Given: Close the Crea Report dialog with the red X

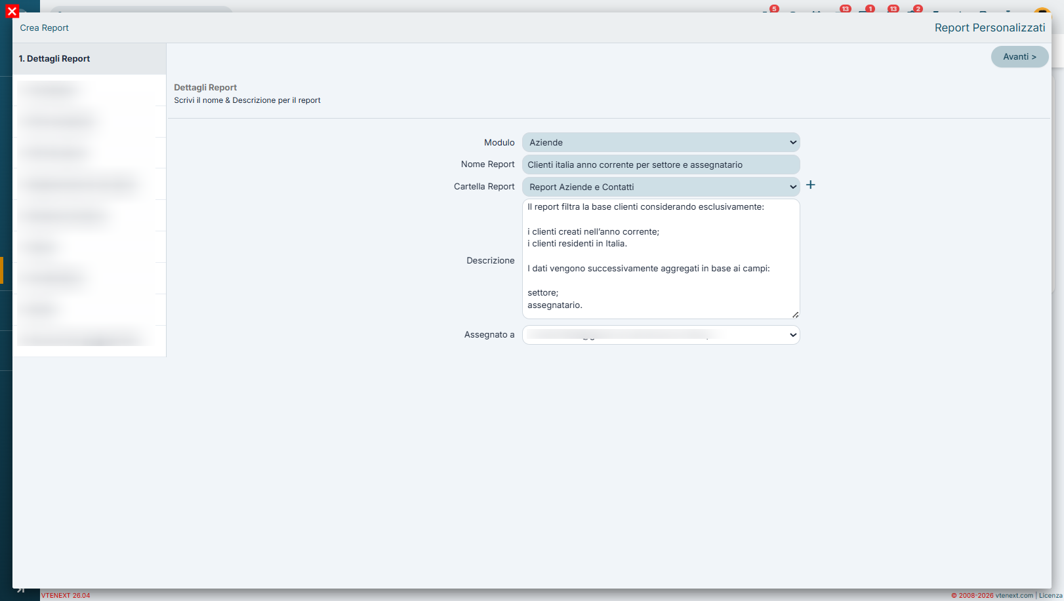Looking at the screenshot, I should (12, 12).
